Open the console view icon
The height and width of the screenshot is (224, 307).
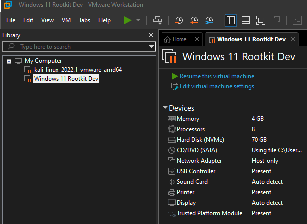[x=297, y=20]
